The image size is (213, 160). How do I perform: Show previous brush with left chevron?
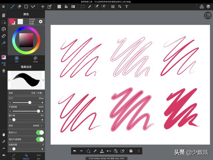pos(9,80)
